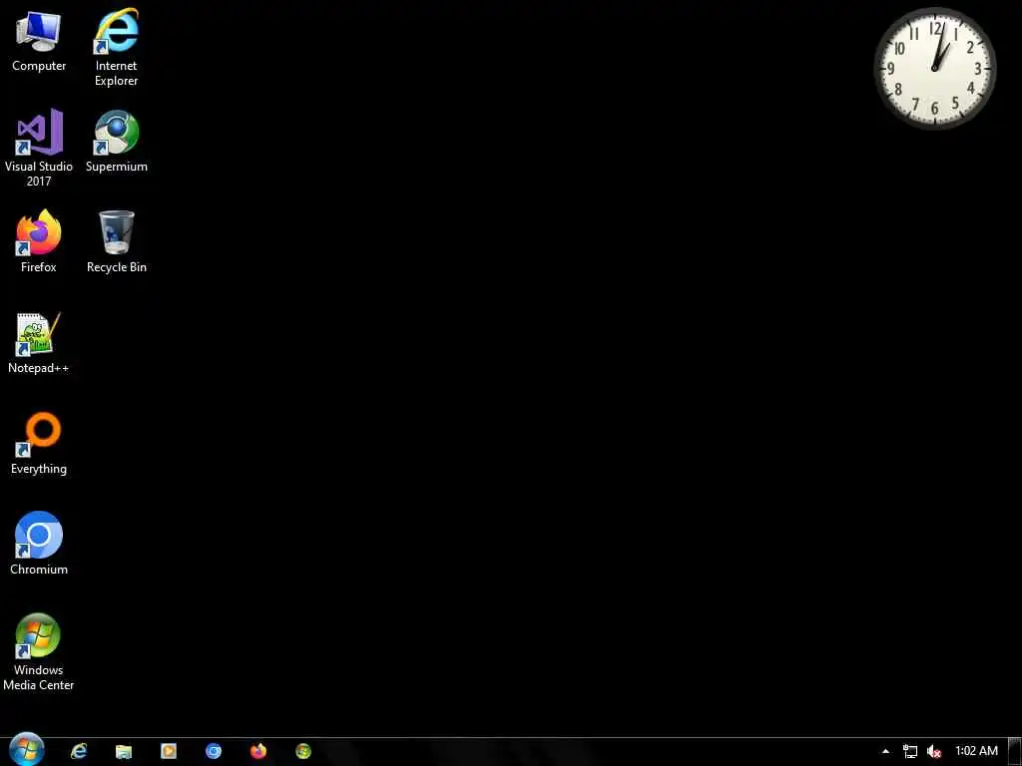The image size is (1022, 766).
Task: Open Windows Explorer from the taskbar
Action: pos(124,751)
